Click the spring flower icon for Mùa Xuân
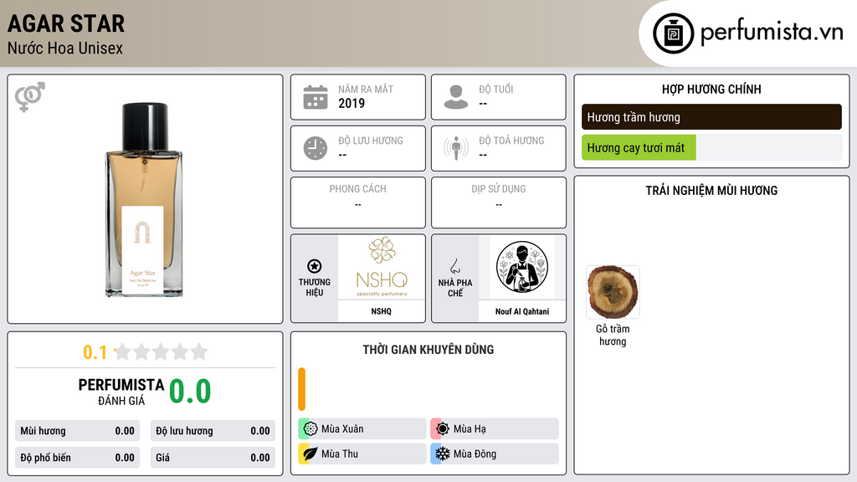The width and height of the screenshot is (857, 482). click(x=310, y=429)
